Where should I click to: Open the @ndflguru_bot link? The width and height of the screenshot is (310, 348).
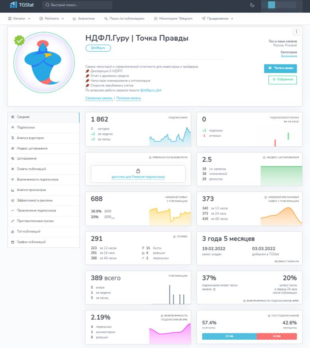[151, 90]
